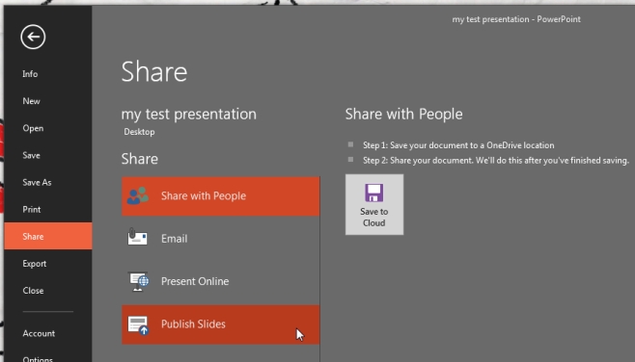The image size is (635, 362).
Task: Click the Desktop location text
Action: click(139, 132)
